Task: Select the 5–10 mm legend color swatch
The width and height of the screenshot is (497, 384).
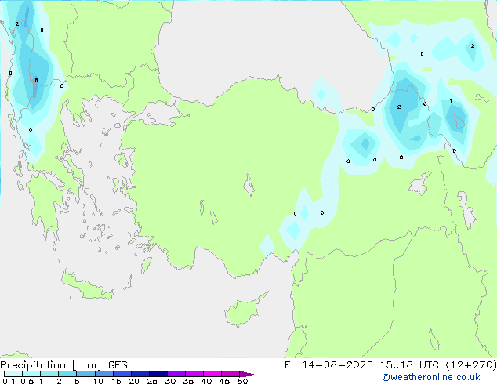Action: point(85,374)
